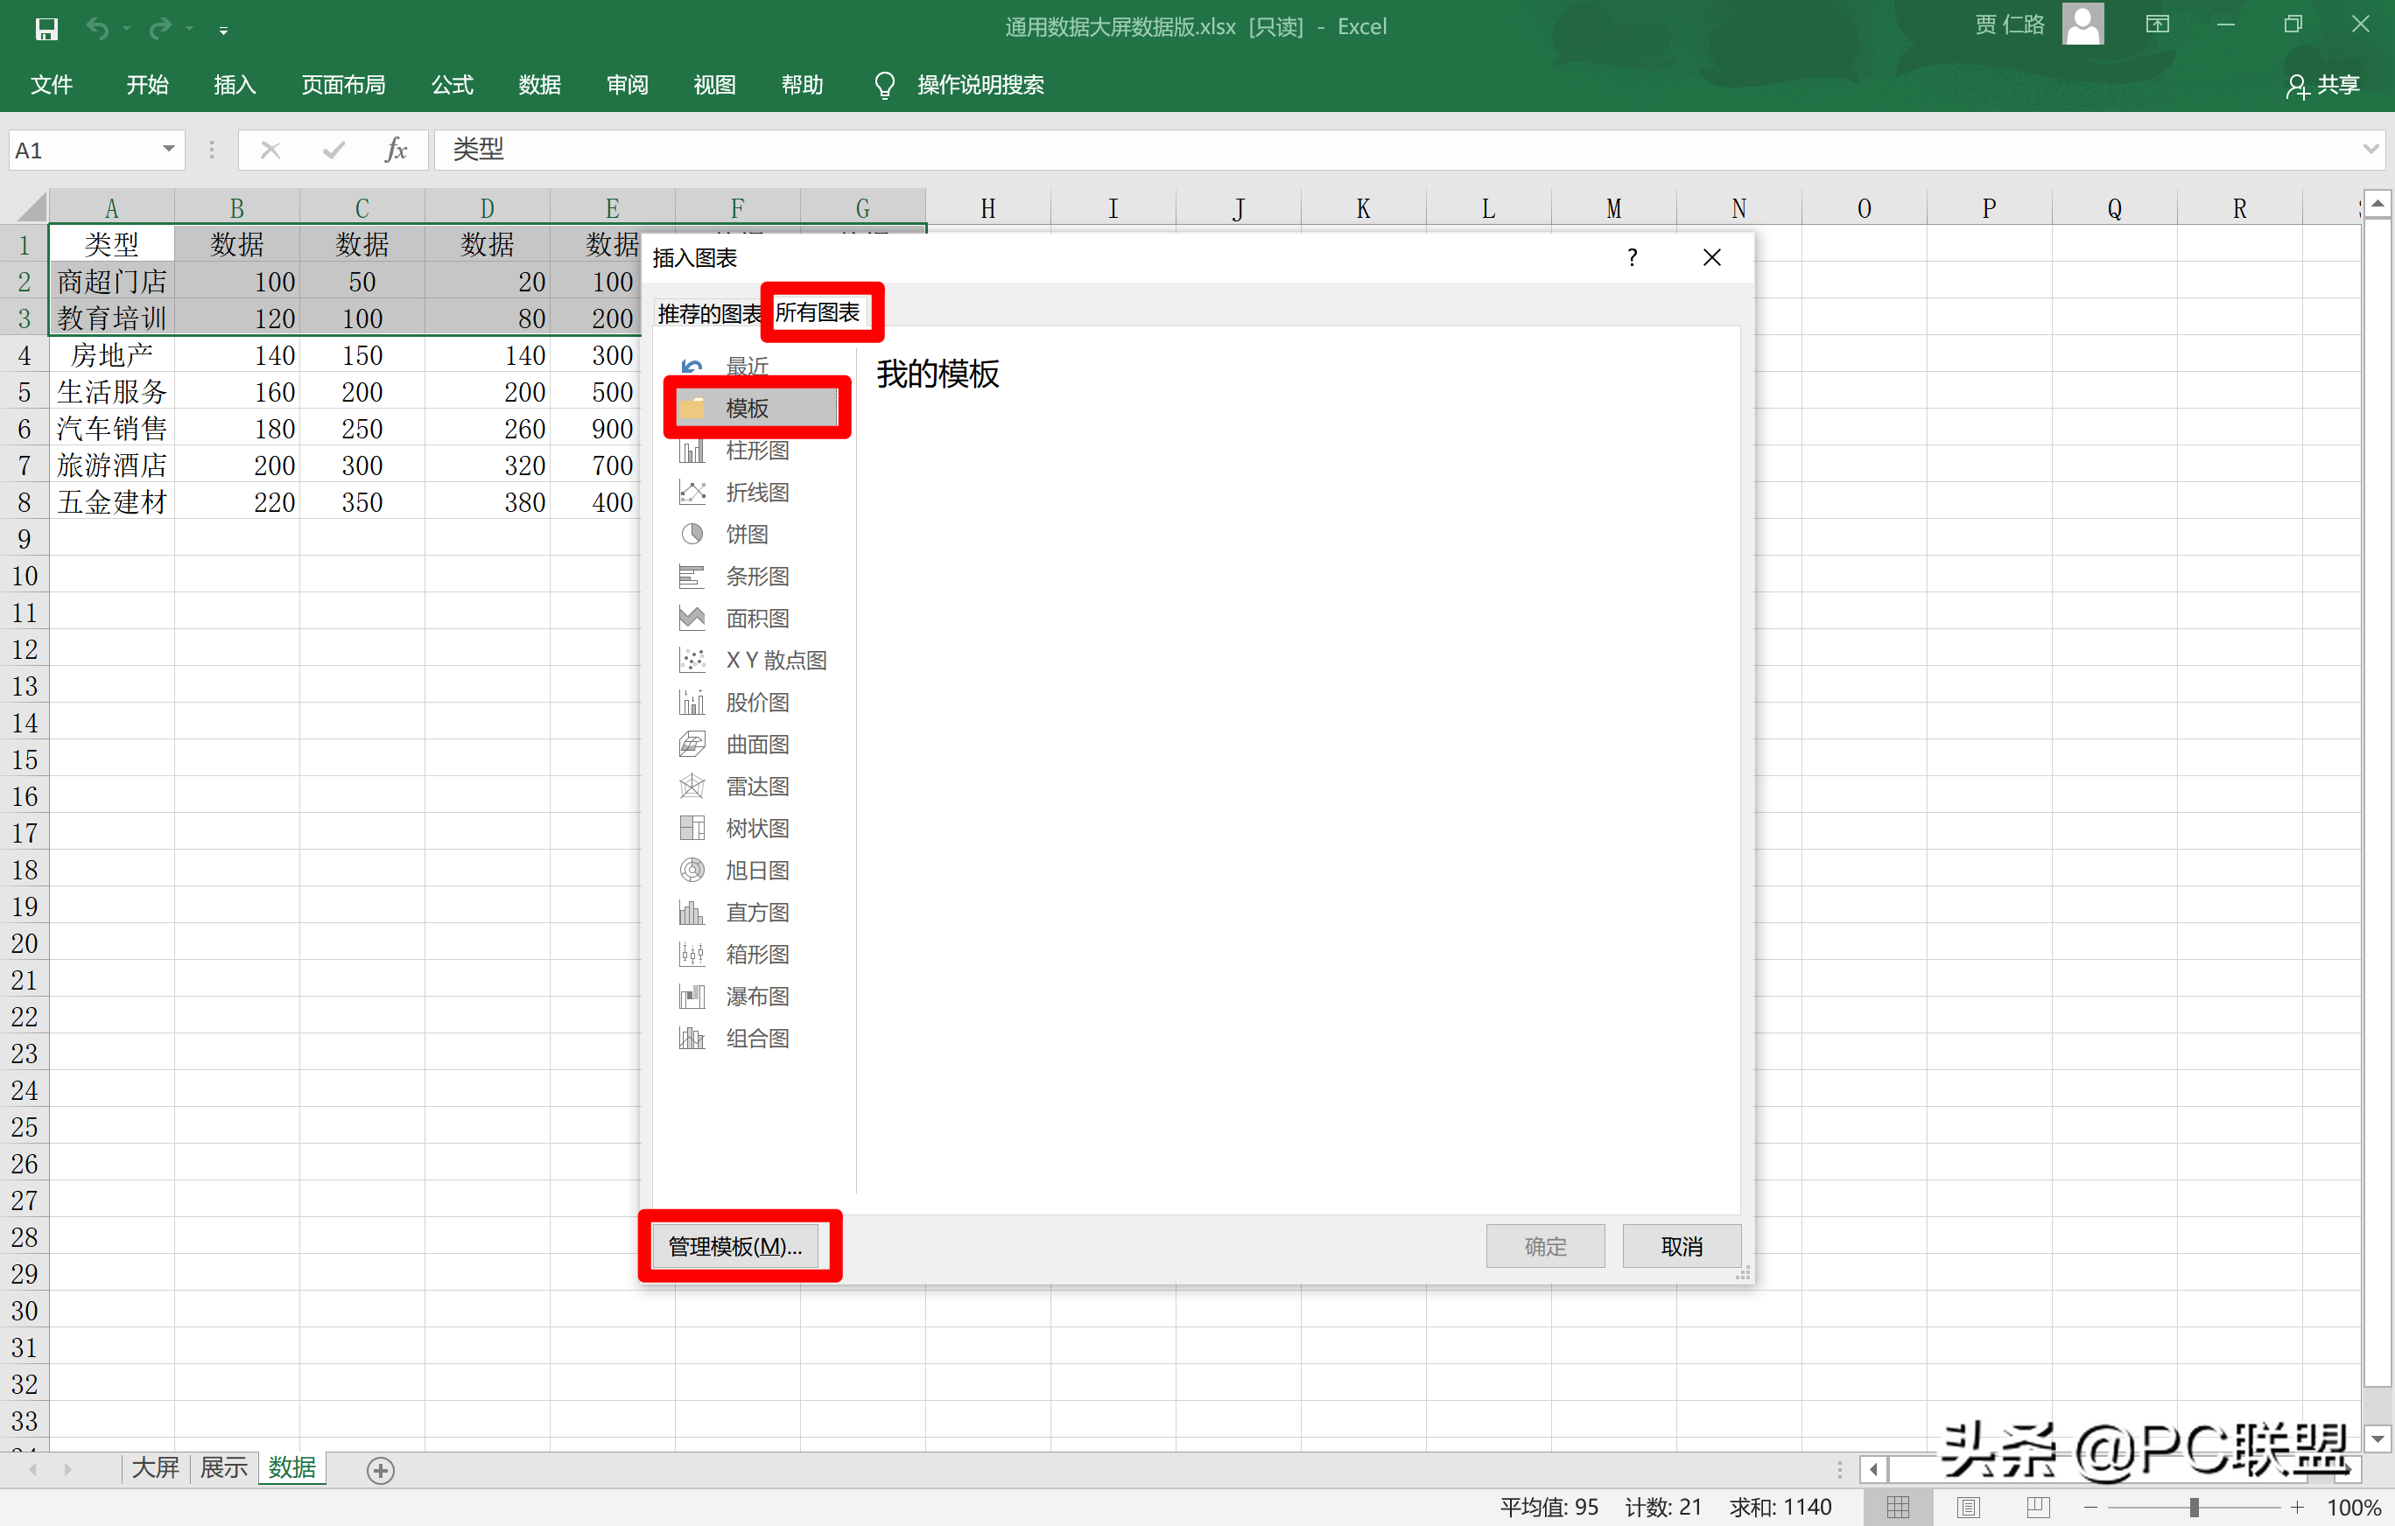The height and width of the screenshot is (1526, 2395).
Task: Expand the formula bar chevron
Action: (x=2371, y=149)
